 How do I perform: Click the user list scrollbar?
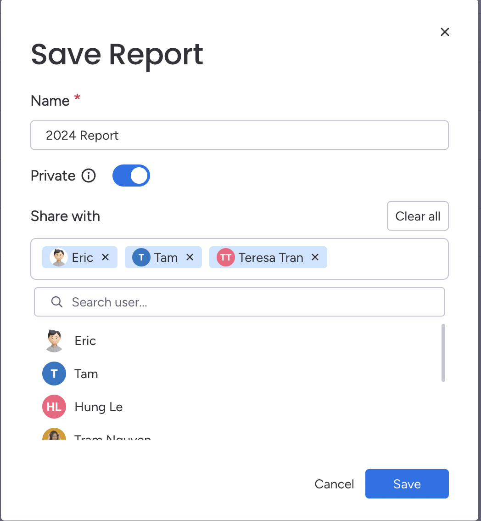point(442,354)
